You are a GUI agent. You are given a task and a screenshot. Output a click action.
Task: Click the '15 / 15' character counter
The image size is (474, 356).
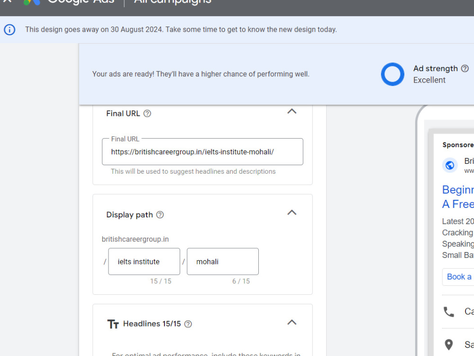tap(161, 281)
